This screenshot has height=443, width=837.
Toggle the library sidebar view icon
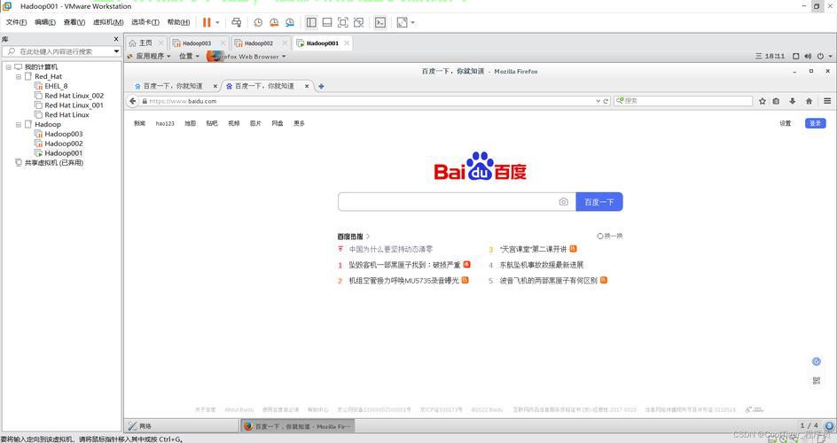click(x=311, y=22)
